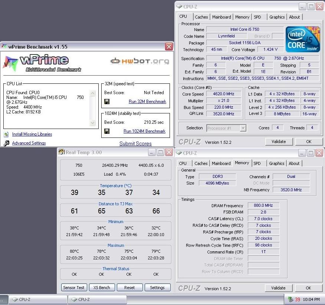
Task: Click the CPU List scrollbar up arrow
Action: (x=92, y=93)
